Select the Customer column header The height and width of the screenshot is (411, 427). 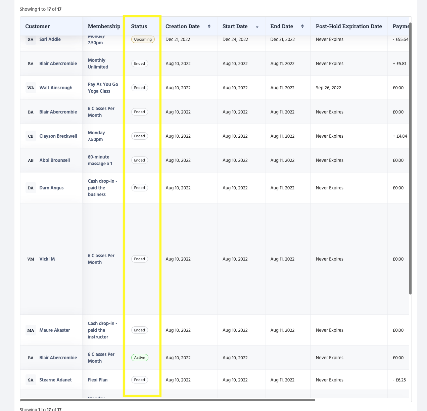pyautogui.click(x=37, y=26)
